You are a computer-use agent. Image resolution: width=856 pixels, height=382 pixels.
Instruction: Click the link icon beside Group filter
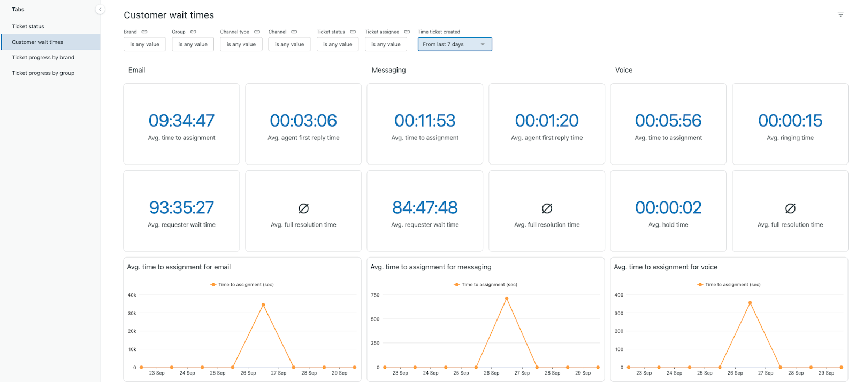193,32
